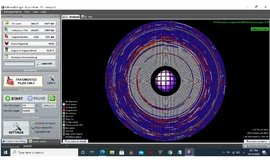
Task: Open Microsoft Edge from the taskbar
Action: pos(103,152)
